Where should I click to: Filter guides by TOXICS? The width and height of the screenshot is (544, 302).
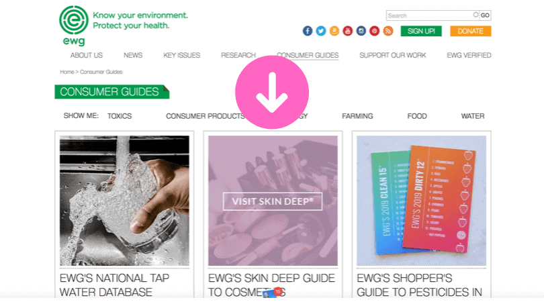click(x=120, y=116)
